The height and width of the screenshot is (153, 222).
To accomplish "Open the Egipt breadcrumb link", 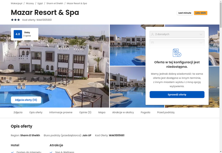I will pos(40,3).
